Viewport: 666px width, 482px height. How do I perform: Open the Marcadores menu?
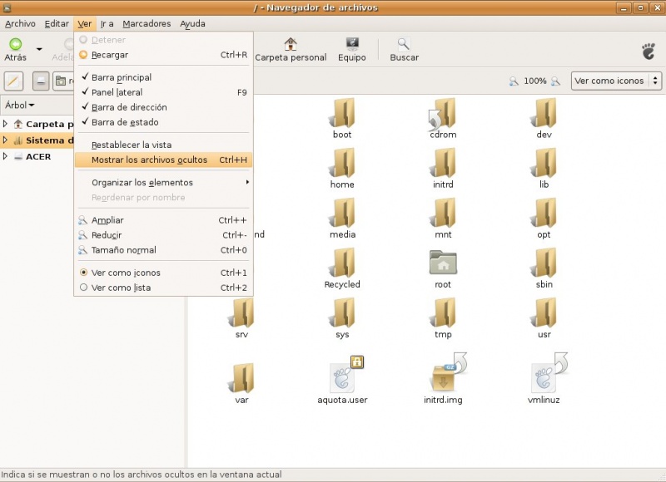pyautogui.click(x=147, y=24)
